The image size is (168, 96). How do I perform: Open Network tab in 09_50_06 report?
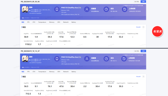tap(66, 22)
